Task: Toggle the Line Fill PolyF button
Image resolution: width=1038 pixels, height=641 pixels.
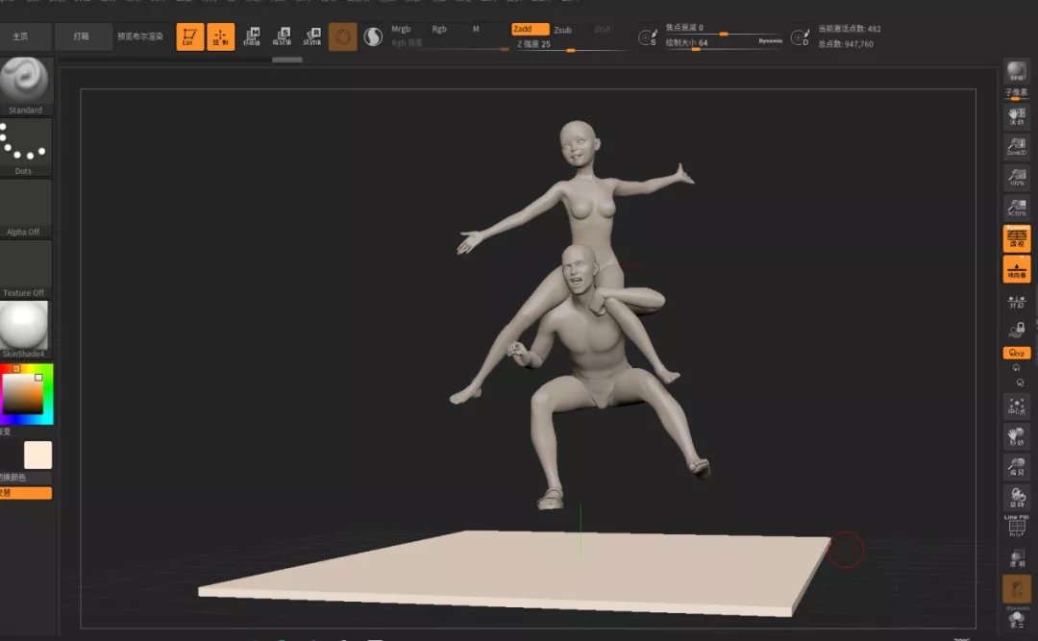Action: coord(1016,526)
